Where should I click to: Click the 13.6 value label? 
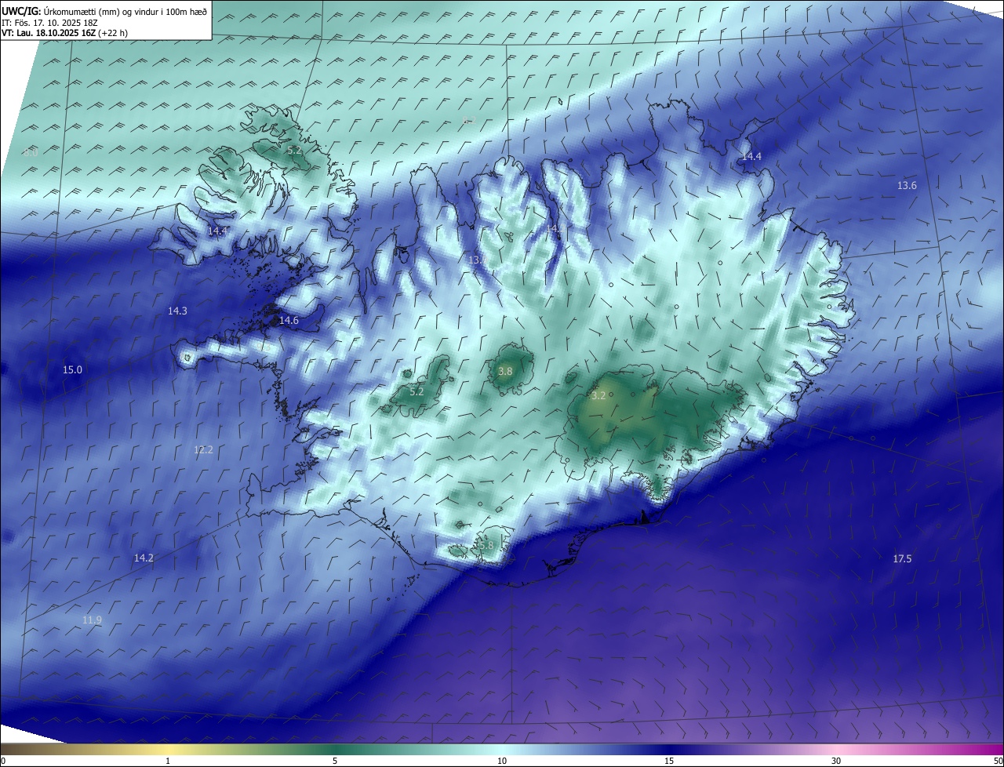(x=907, y=186)
